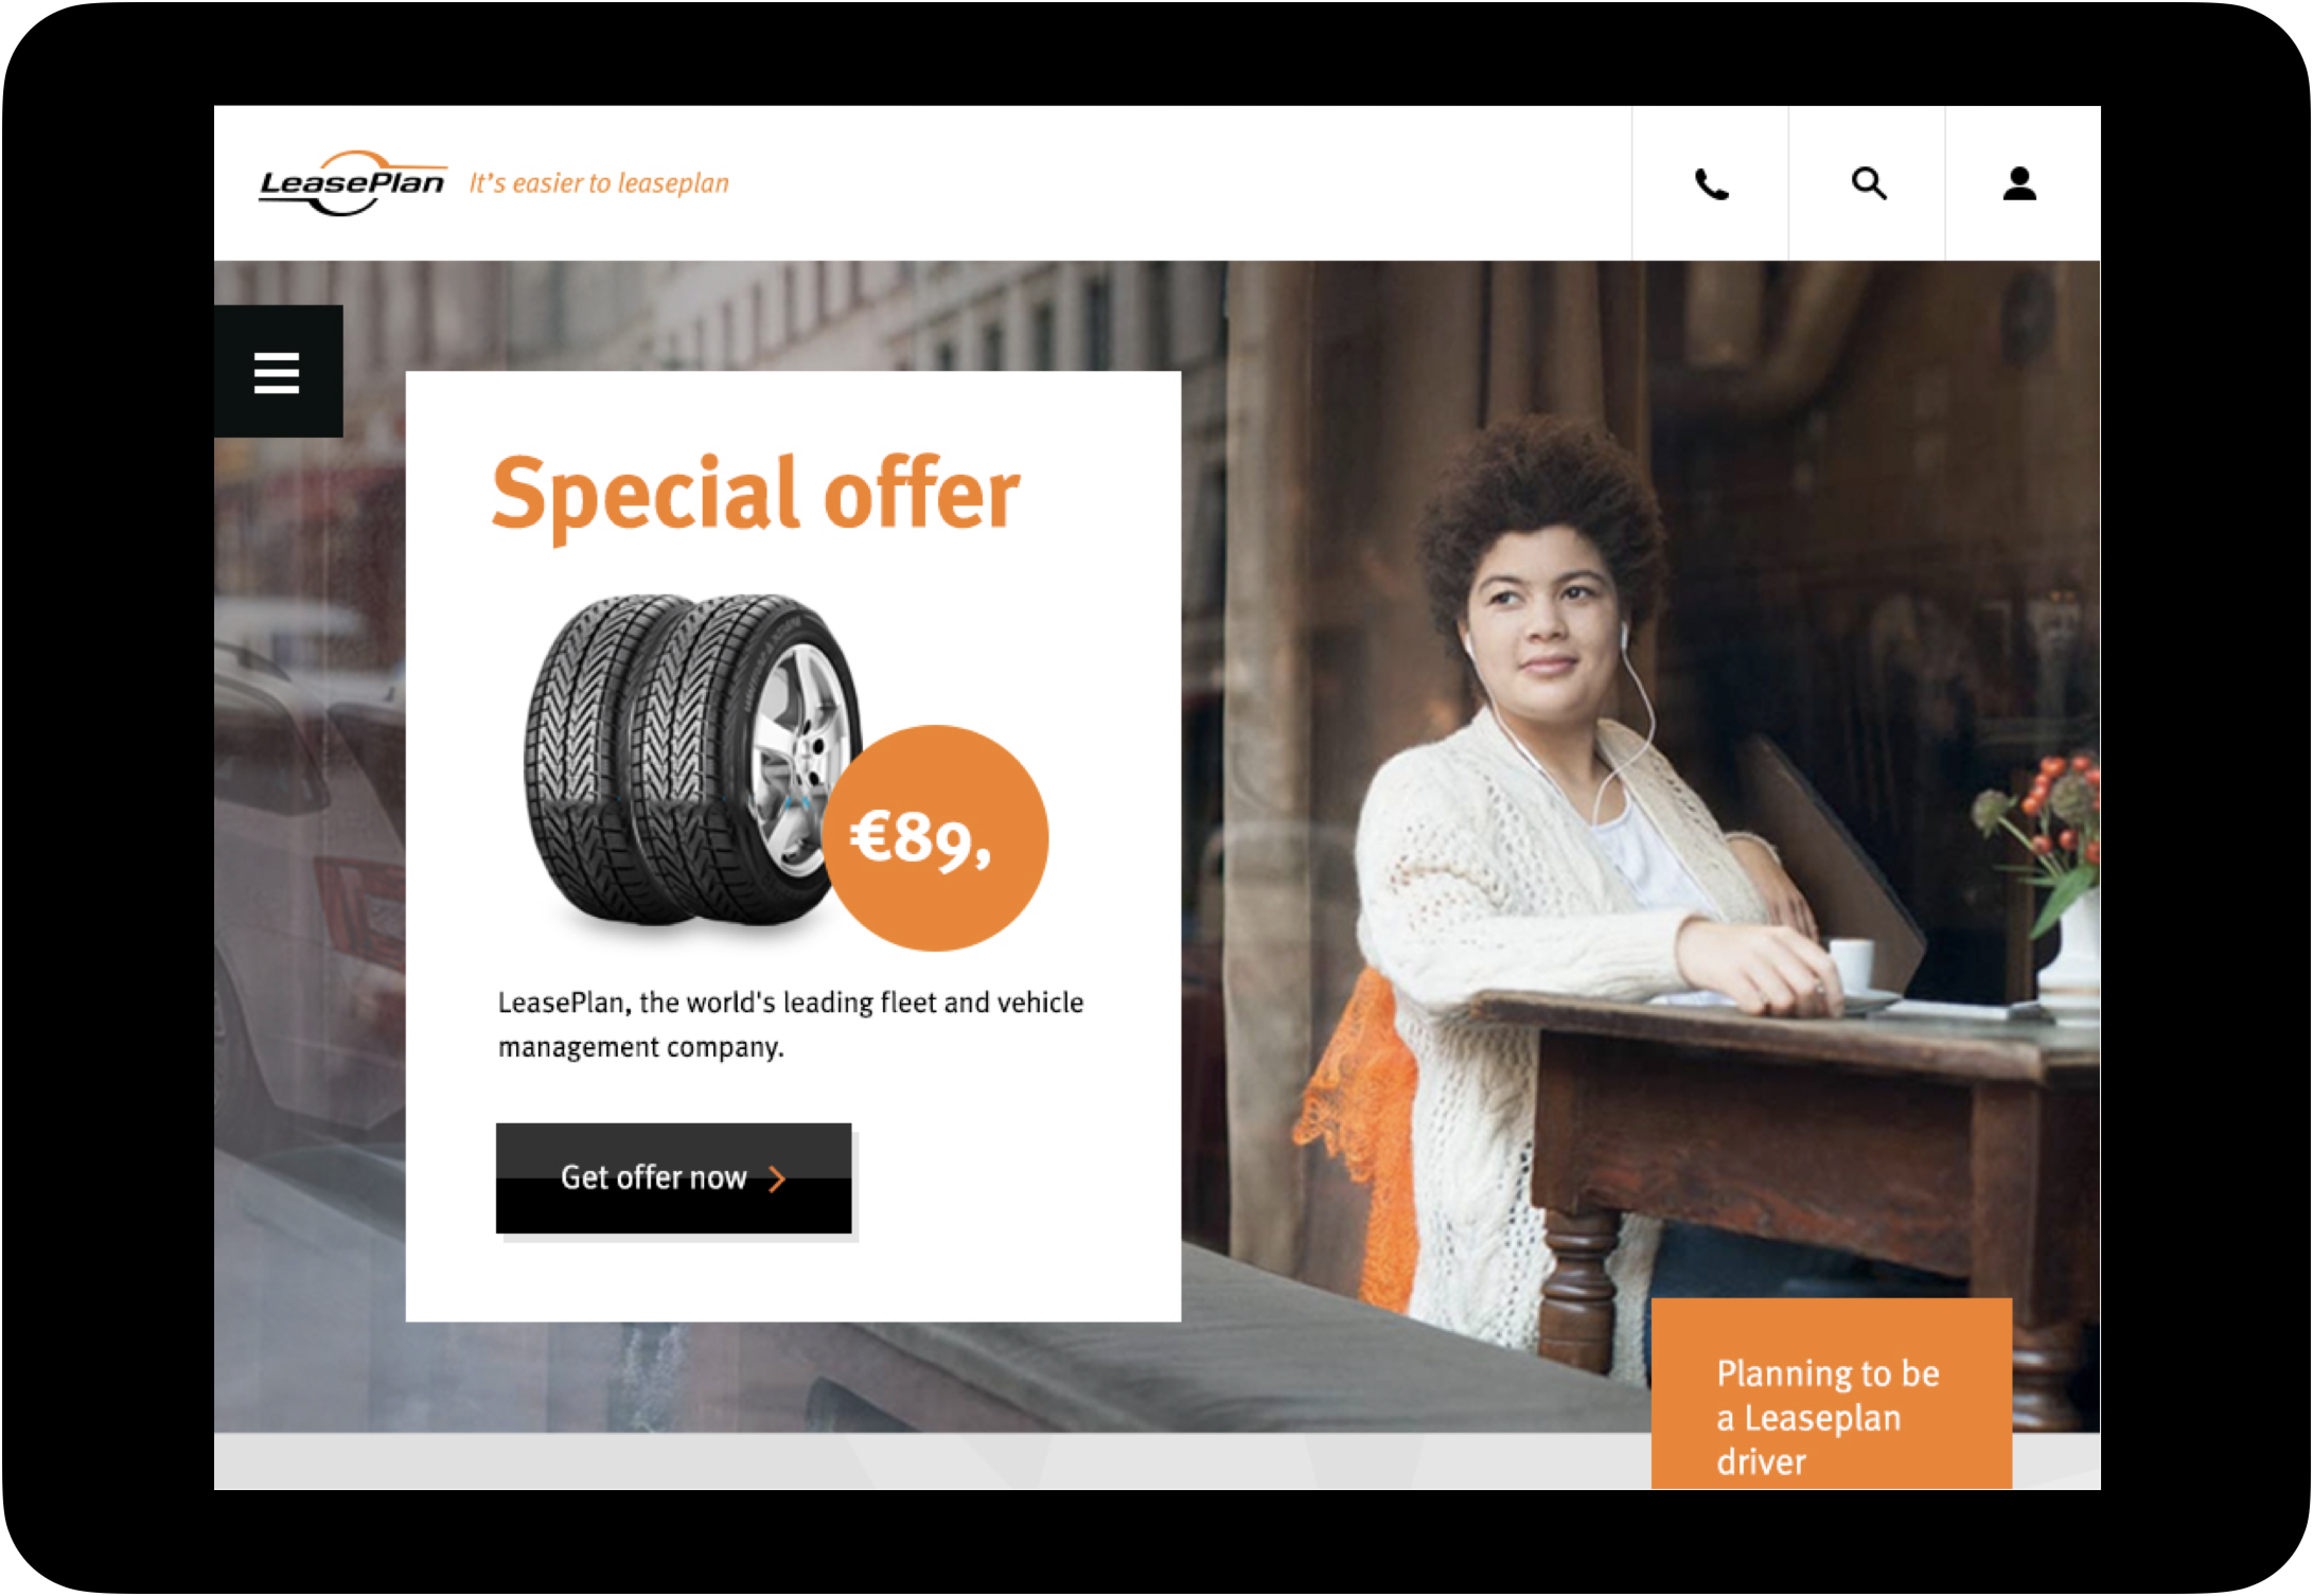Image resolution: width=2313 pixels, height=1596 pixels.
Task: Click the orange arrow on Get offer now
Action: [777, 1180]
